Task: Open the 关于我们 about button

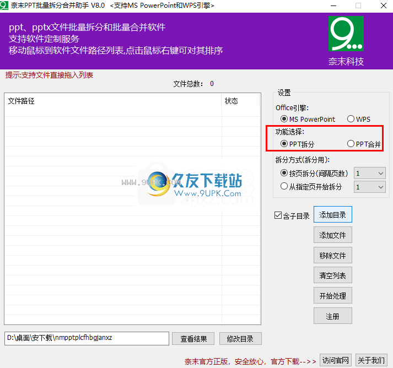Action: point(372,360)
